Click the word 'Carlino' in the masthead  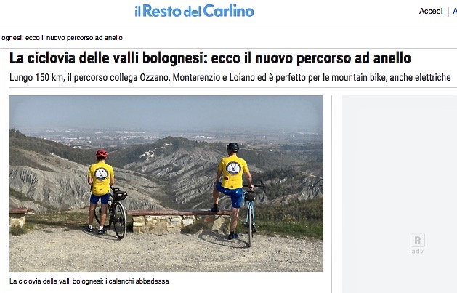(228, 11)
